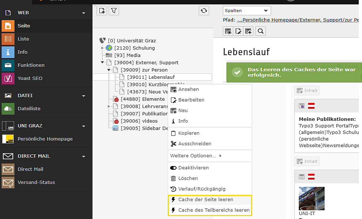Click the top Inhalt button

(x=307, y=91)
